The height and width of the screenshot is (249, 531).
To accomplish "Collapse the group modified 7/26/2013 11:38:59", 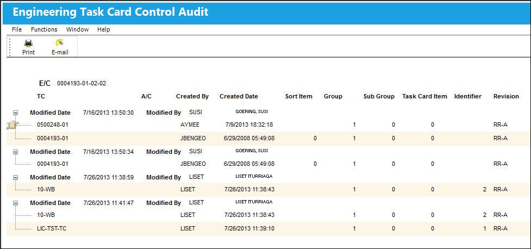I will point(15,177).
